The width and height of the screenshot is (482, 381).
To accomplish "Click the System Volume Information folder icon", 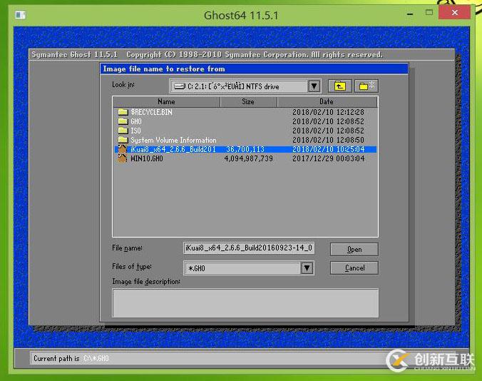I will [x=123, y=140].
